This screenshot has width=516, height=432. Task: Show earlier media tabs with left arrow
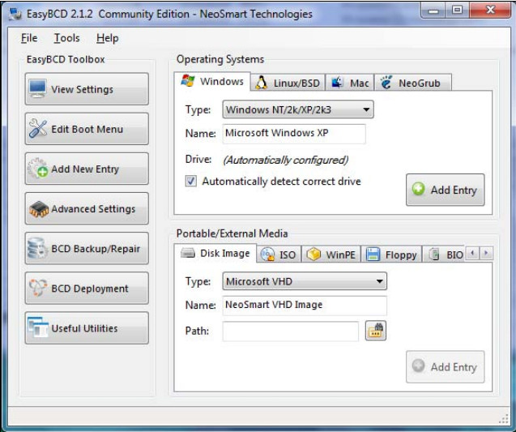[x=472, y=253]
